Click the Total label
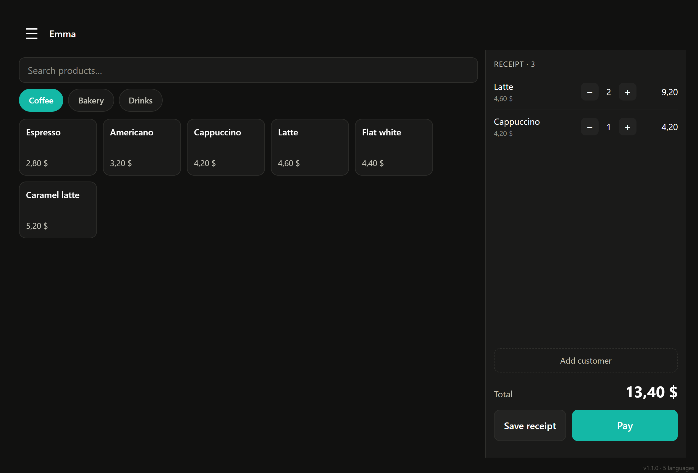698x473 pixels. pyautogui.click(x=503, y=394)
